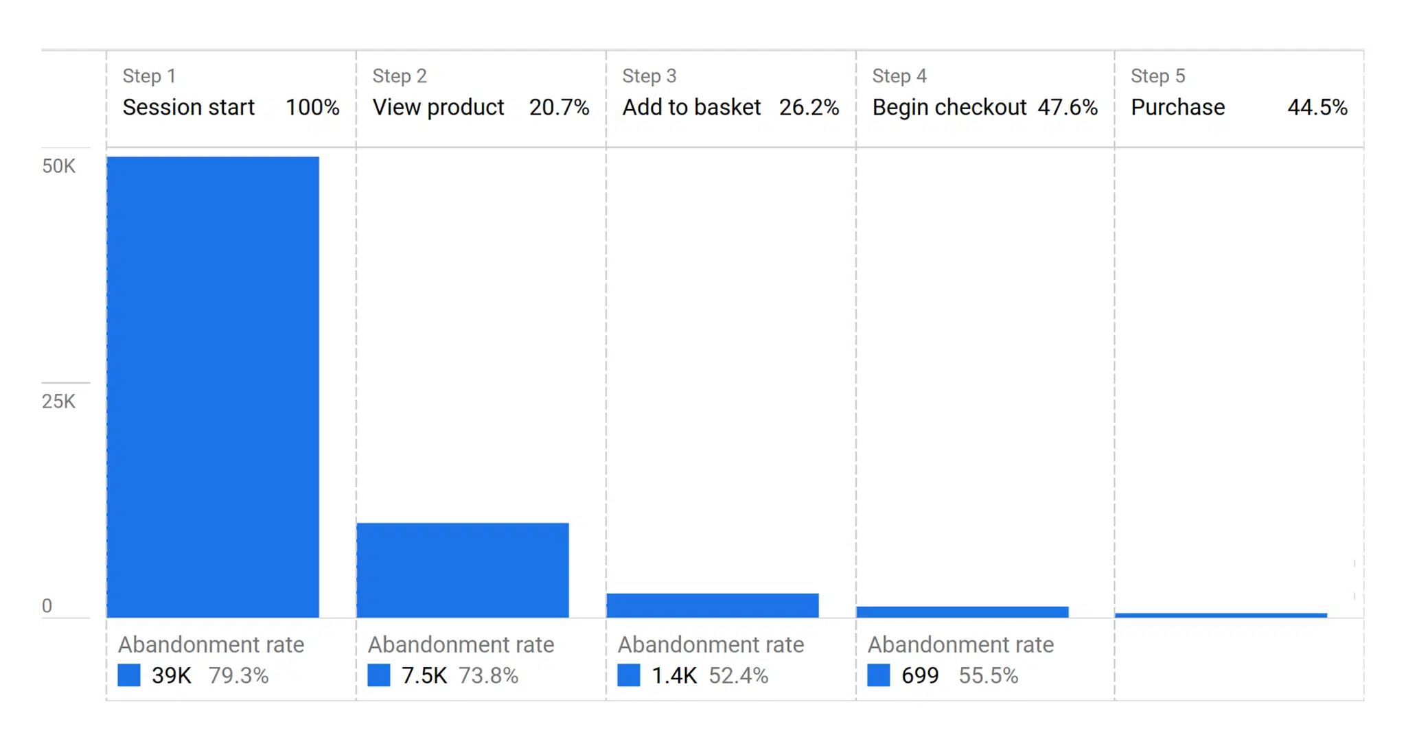Click the "Purchase" step title

coord(1177,107)
